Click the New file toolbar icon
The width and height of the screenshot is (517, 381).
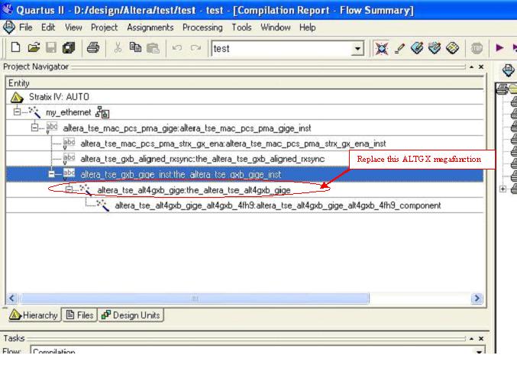tap(15, 48)
